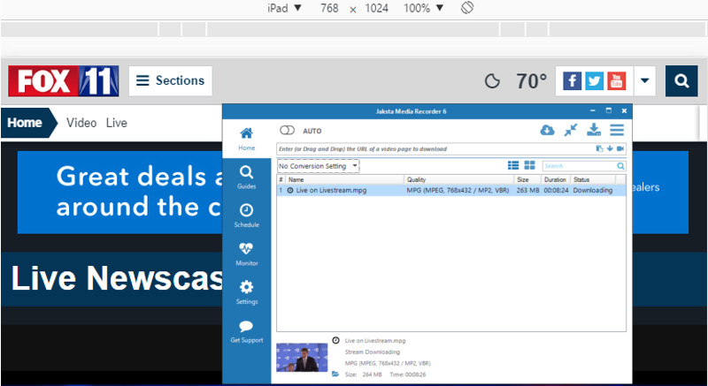Switch to grid view in Jaksta
This screenshot has width=708, height=386.
[529, 165]
